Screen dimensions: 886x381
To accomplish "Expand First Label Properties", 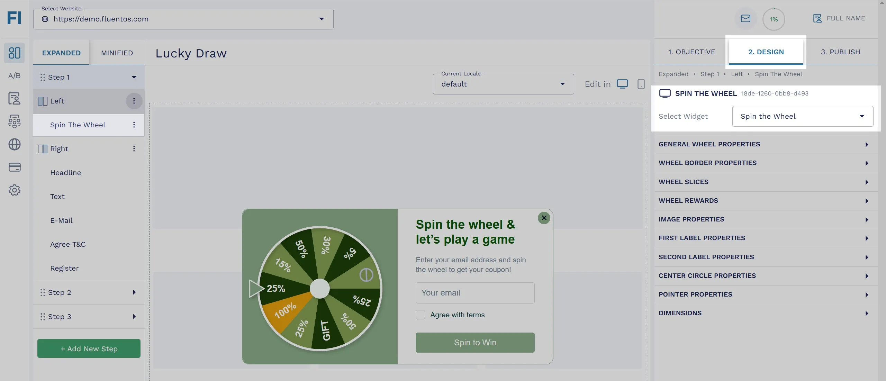I will pos(766,238).
